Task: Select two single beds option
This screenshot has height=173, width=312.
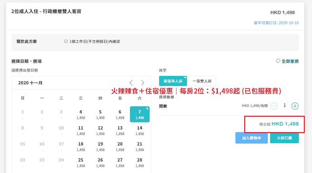Action: click(173, 81)
